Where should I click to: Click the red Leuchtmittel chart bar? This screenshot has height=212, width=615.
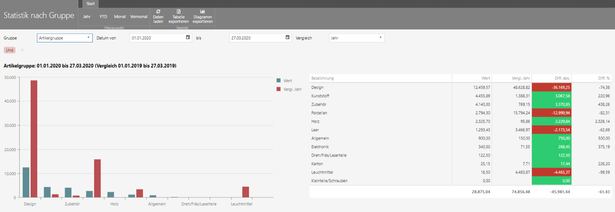coord(246,192)
